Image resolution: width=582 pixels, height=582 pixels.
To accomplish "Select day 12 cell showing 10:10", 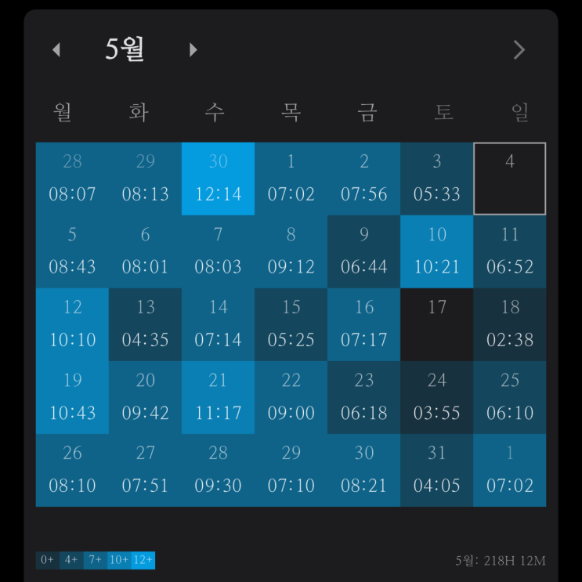I will click(72, 324).
